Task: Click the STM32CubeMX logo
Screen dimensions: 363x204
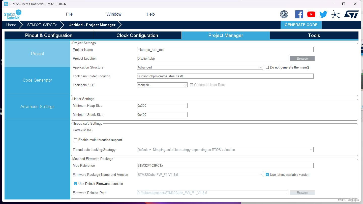Action: coord(13,14)
